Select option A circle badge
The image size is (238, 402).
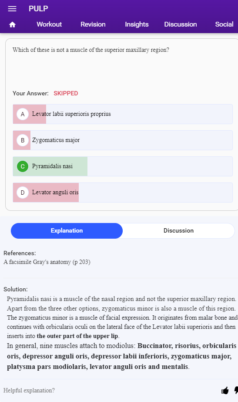[x=23, y=114]
